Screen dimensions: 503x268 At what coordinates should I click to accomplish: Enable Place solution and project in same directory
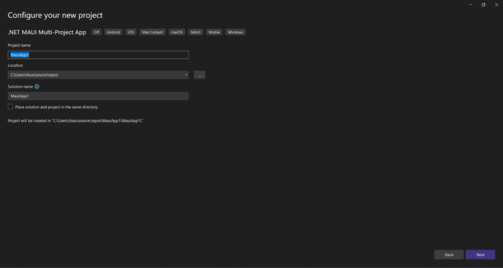pyautogui.click(x=10, y=107)
